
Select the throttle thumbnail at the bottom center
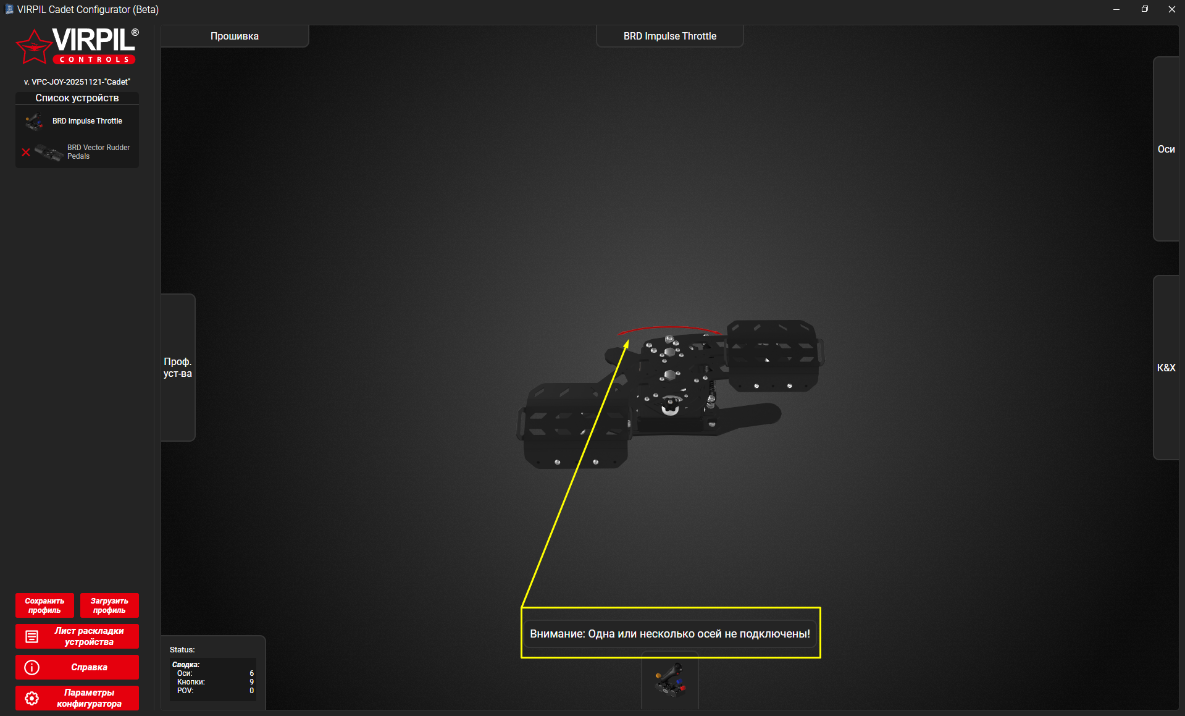pos(670,680)
